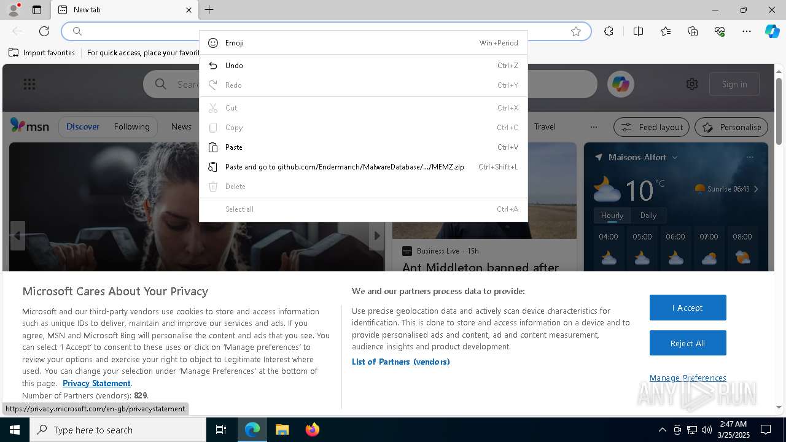The width and height of the screenshot is (786, 442).
Task: Go to previous carousel story arrow
Action: click(x=17, y=236)
